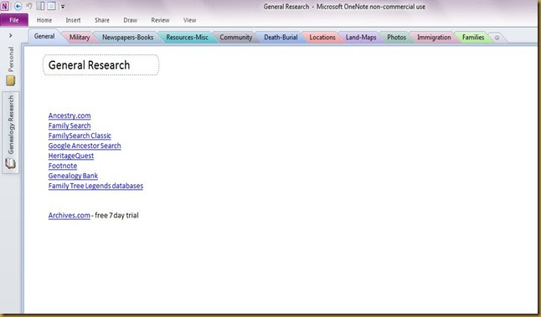Switch to the Military section tab
This screenshot has height=317, width=541.
point(80,37)
